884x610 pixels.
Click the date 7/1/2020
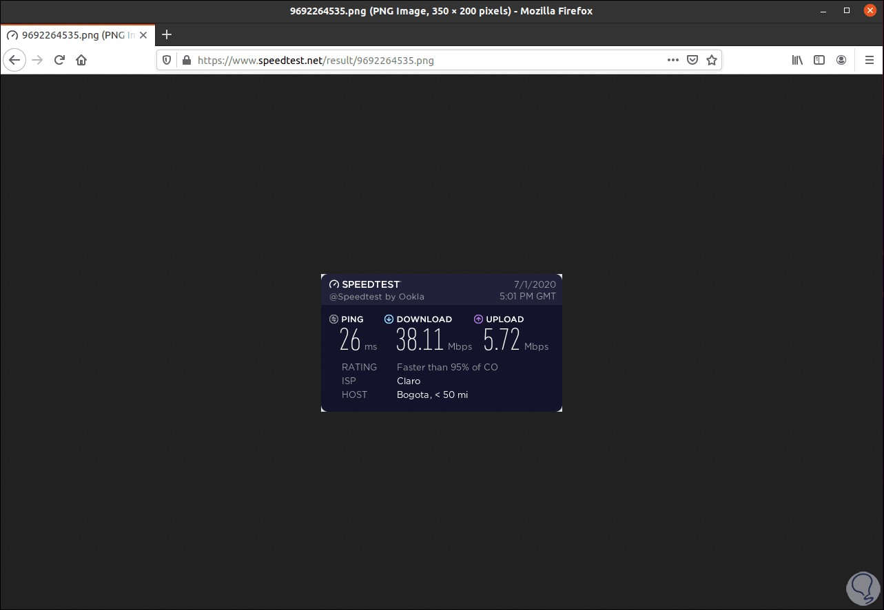[535, 284]
